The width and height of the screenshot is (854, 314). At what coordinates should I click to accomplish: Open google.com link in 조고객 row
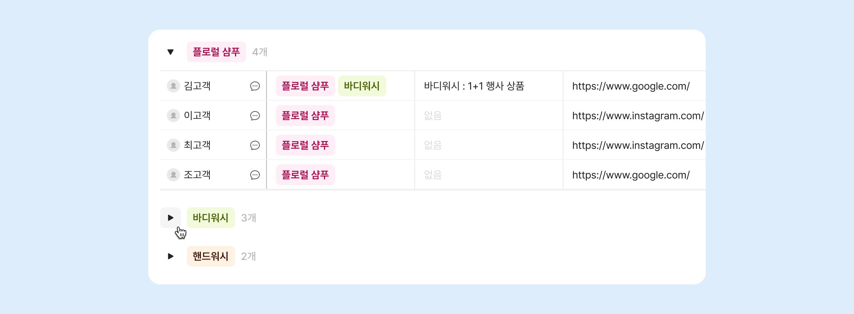630,175
